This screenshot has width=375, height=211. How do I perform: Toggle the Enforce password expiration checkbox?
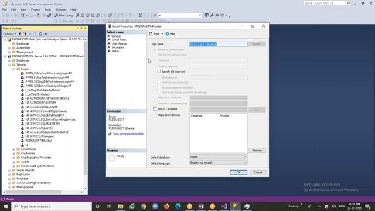159,87
